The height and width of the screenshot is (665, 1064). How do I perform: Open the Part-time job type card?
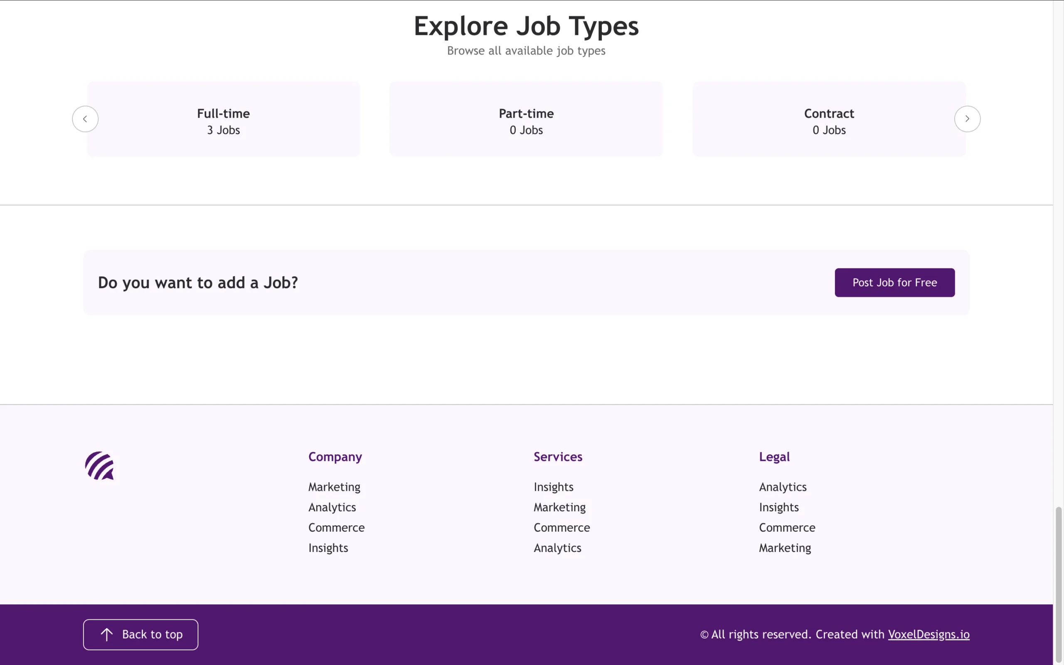[526, 119]
